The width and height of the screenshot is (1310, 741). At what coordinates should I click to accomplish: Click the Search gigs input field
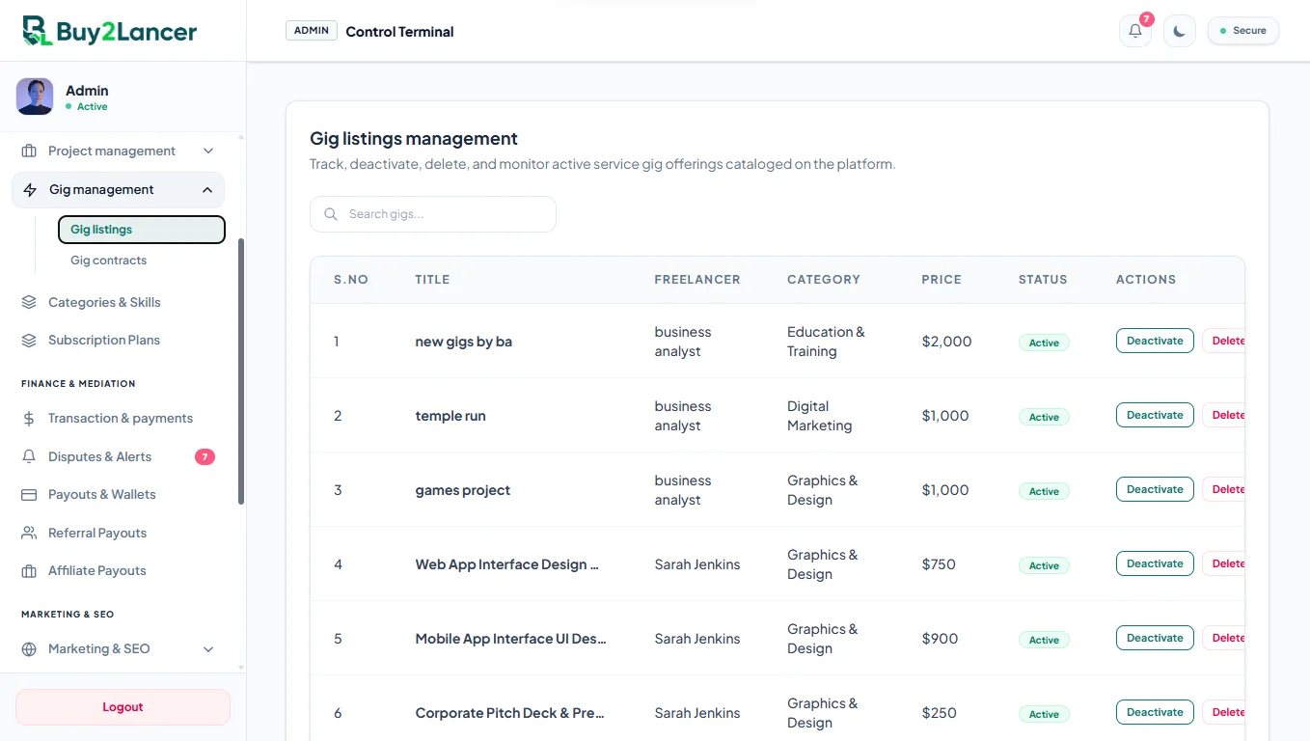point(433,214)
